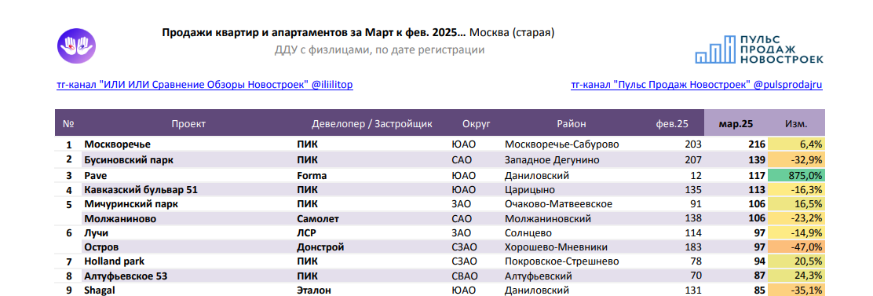The height and width of the screenshot is (296, 873).
Task: Click the Район column header
Action: click(x=572, y=123)
